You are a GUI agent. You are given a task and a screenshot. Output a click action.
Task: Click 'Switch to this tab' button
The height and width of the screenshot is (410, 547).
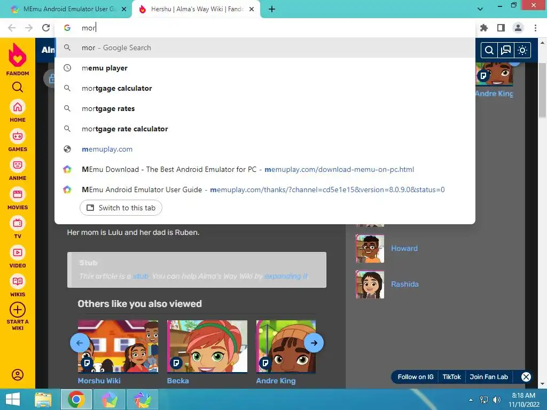pyautogui.click(x=121, y=208)
